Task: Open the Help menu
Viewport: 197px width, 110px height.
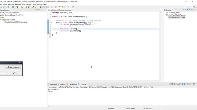Action: pos(45,4)
